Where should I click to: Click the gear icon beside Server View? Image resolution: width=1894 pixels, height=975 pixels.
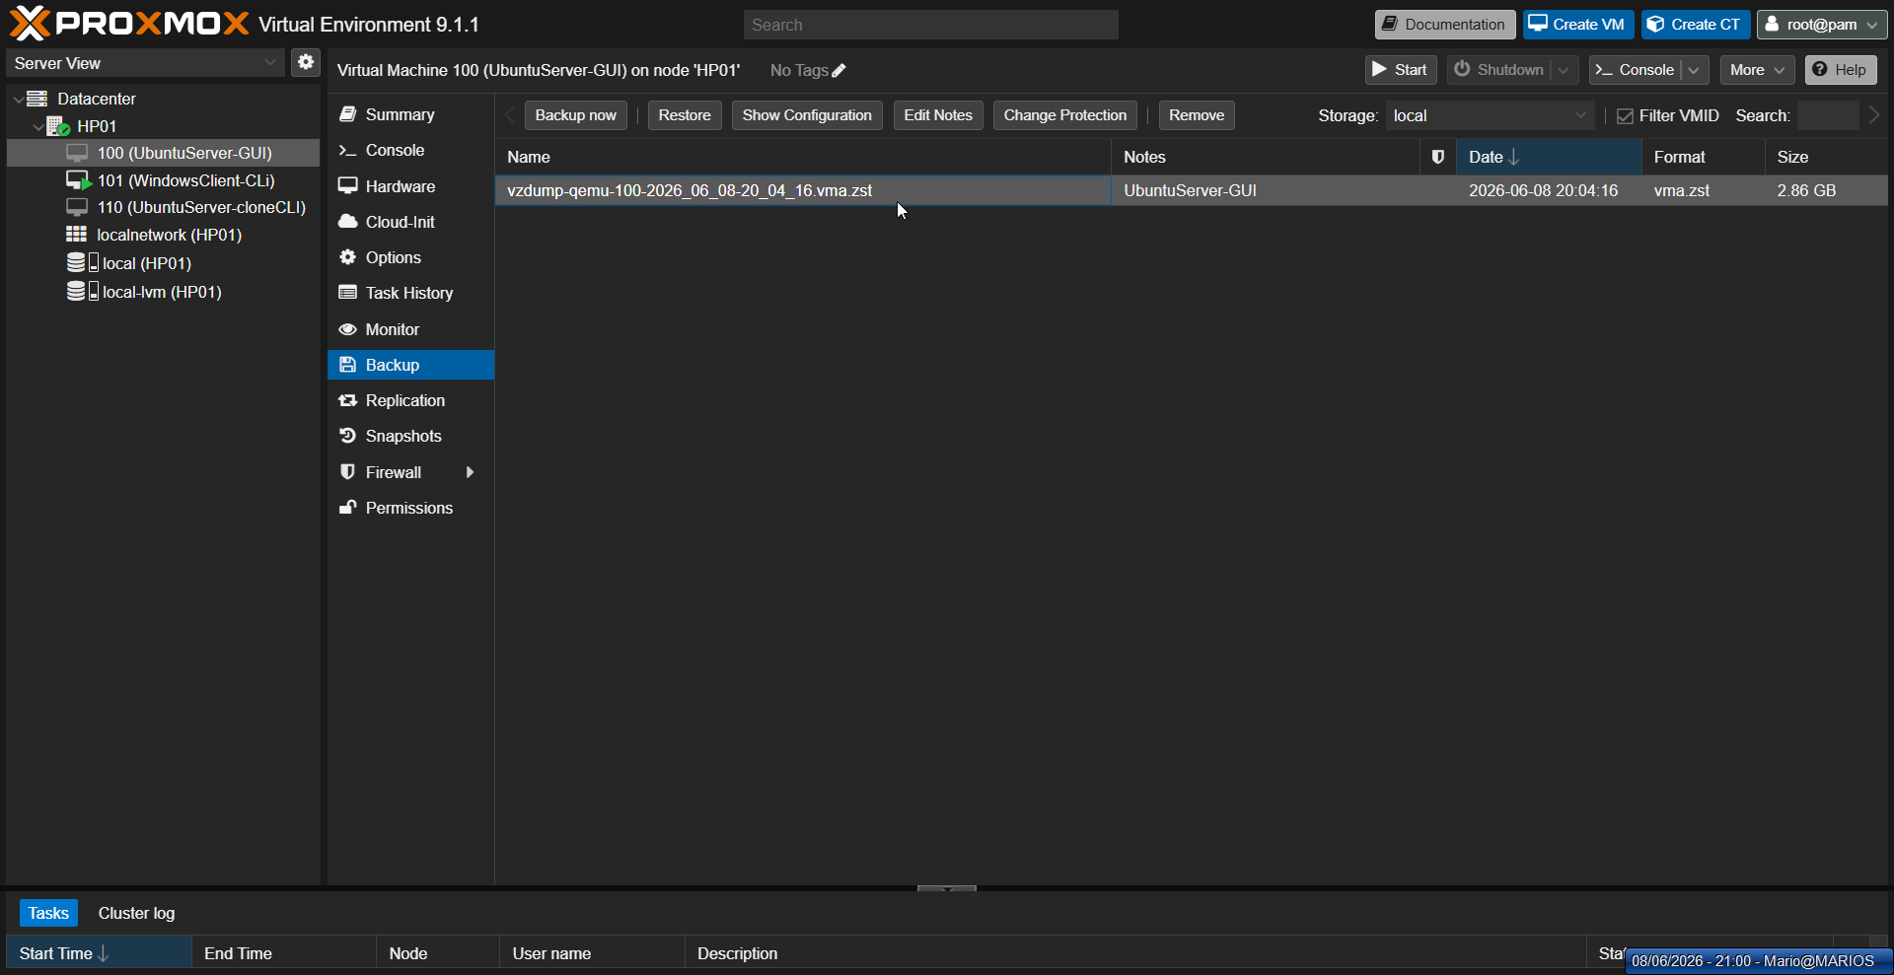[306, 62]
